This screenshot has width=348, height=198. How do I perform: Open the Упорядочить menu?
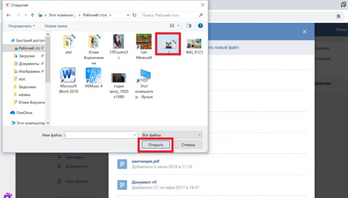[x=21, y=26]
